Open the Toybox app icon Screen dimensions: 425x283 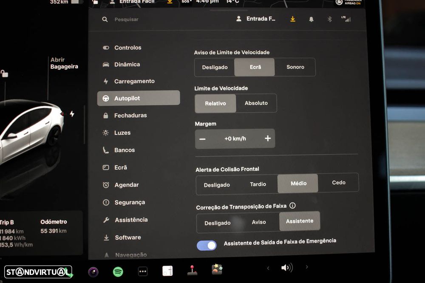coord(217,270)
